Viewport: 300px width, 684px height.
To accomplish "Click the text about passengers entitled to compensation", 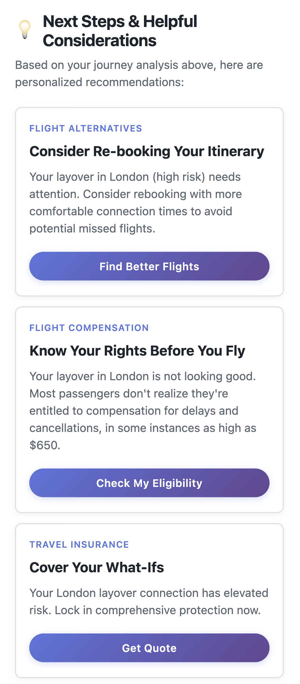I will pos(143,419).
